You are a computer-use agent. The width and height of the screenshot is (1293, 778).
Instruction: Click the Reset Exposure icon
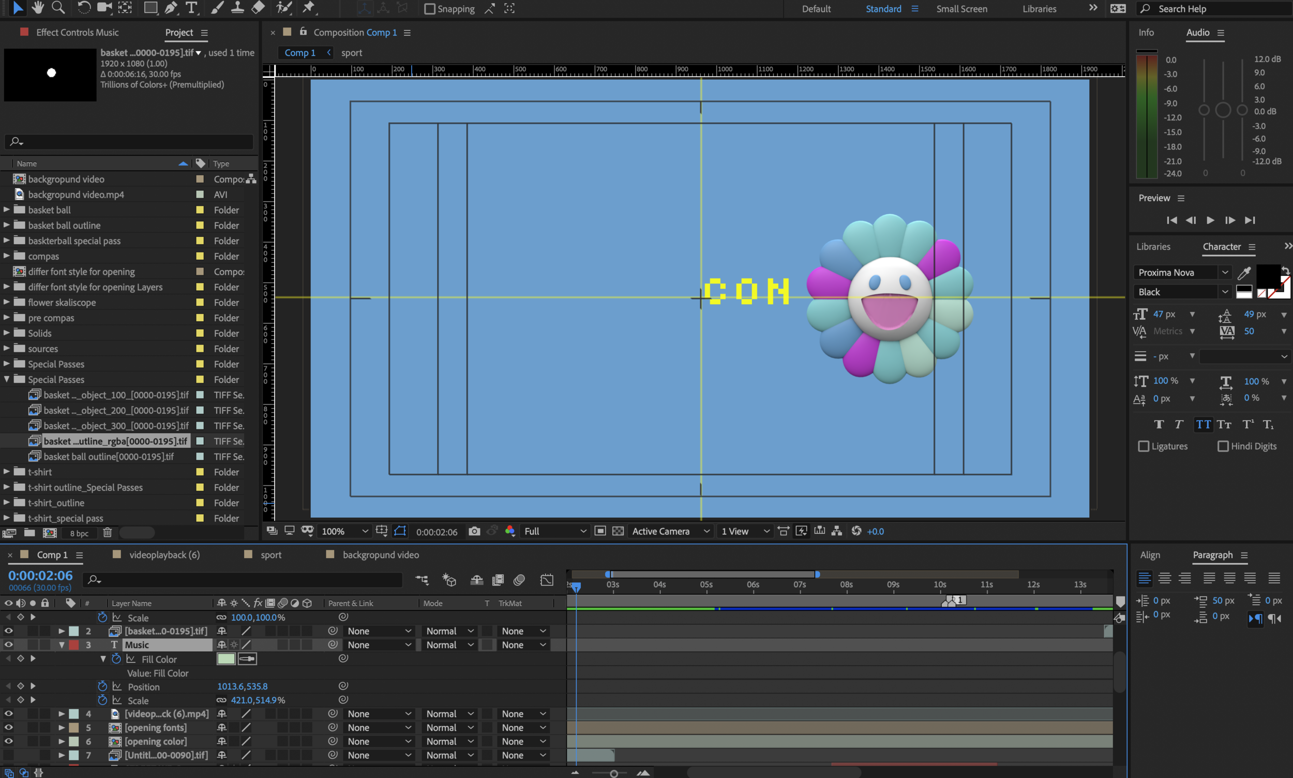(856, 531)
